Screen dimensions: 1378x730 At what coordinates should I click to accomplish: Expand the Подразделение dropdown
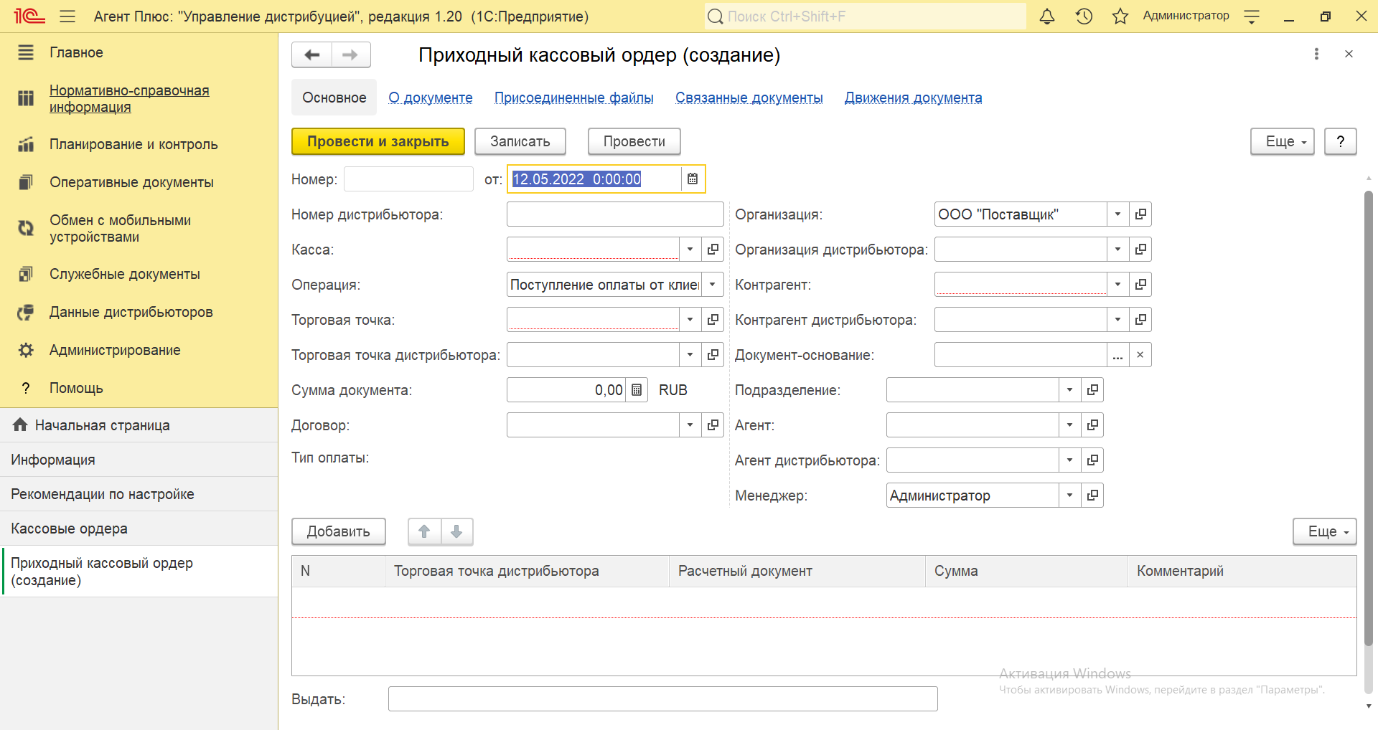(1069, 390)
